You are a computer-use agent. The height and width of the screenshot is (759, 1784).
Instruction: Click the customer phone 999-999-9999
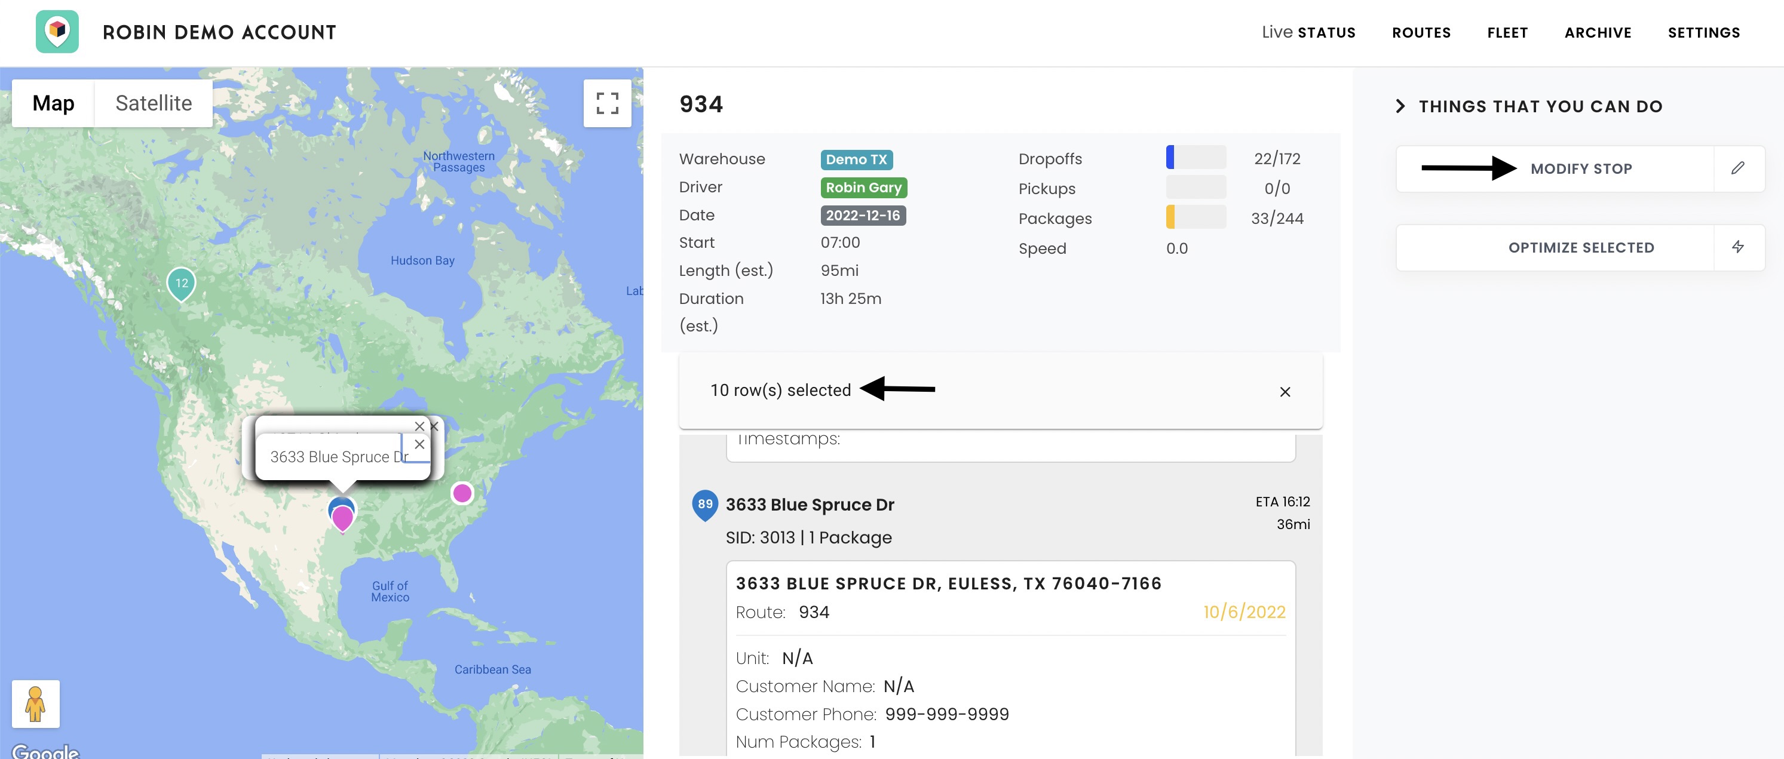(947, 714)
